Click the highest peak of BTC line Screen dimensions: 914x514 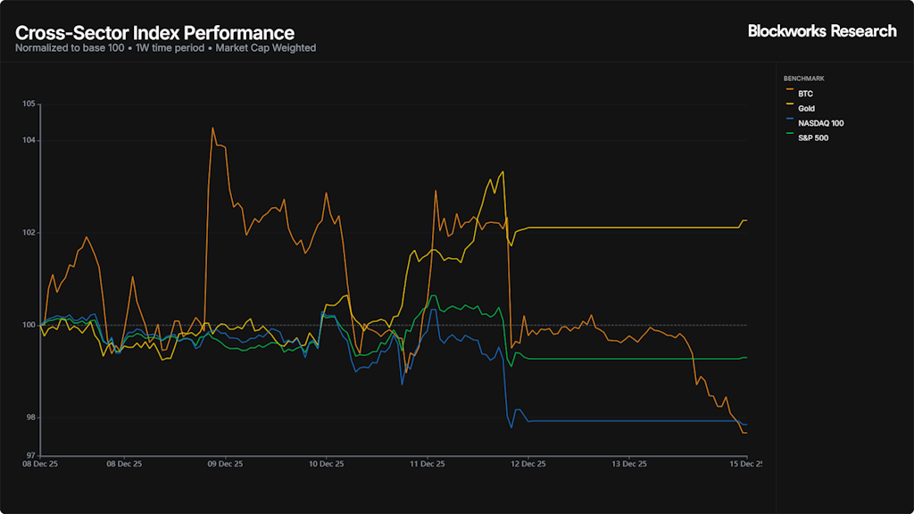coord(212,128)
